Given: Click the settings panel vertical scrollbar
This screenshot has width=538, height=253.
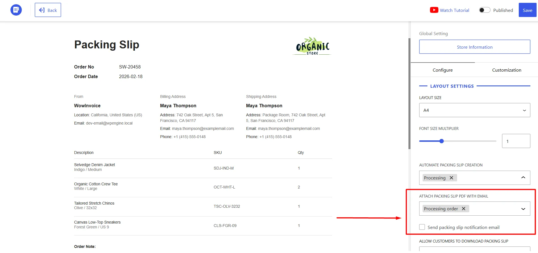Looking at the screenshot, I should [409, 93].
